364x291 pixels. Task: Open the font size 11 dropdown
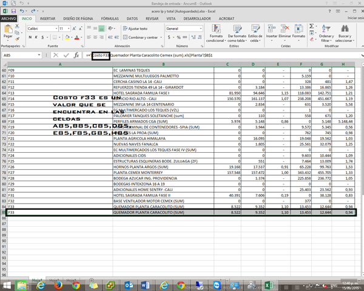pyautogui.click(x=69, y=28)
